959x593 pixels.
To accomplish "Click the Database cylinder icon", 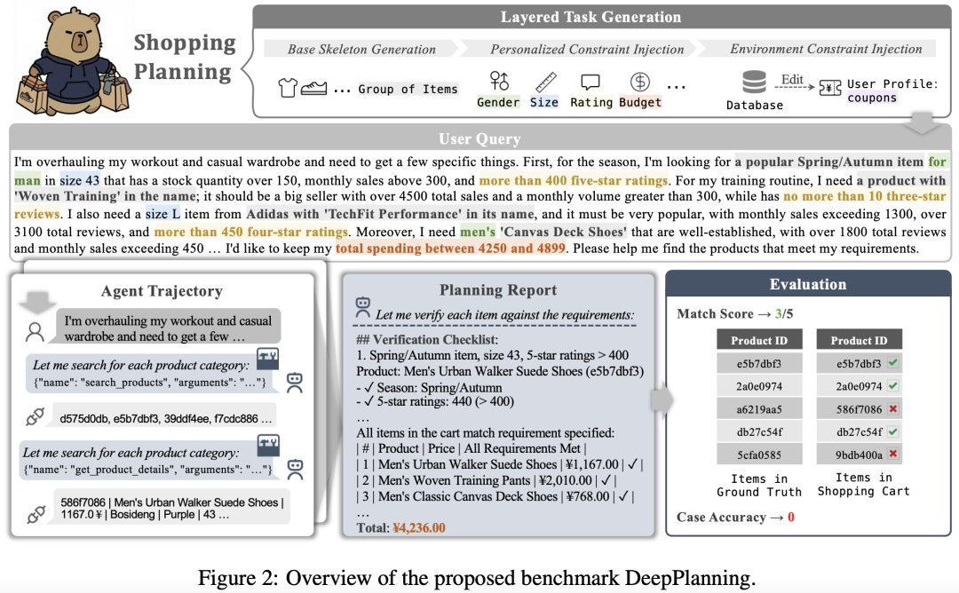I will click(754, 83).
